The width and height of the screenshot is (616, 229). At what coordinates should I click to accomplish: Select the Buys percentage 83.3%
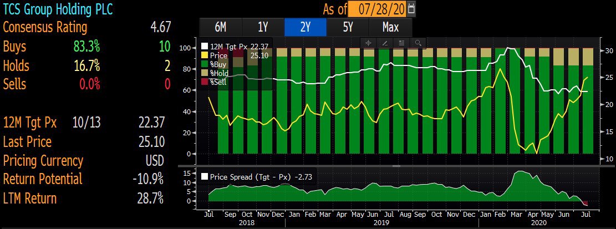(86, 47)
